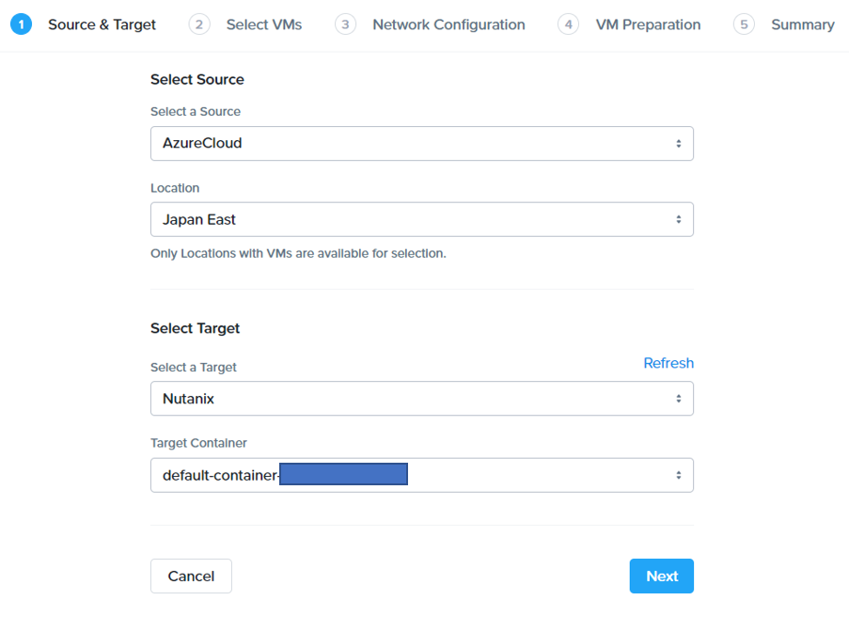
Task: Click the Source dropdown arrow icon
Action: (678, 144)
